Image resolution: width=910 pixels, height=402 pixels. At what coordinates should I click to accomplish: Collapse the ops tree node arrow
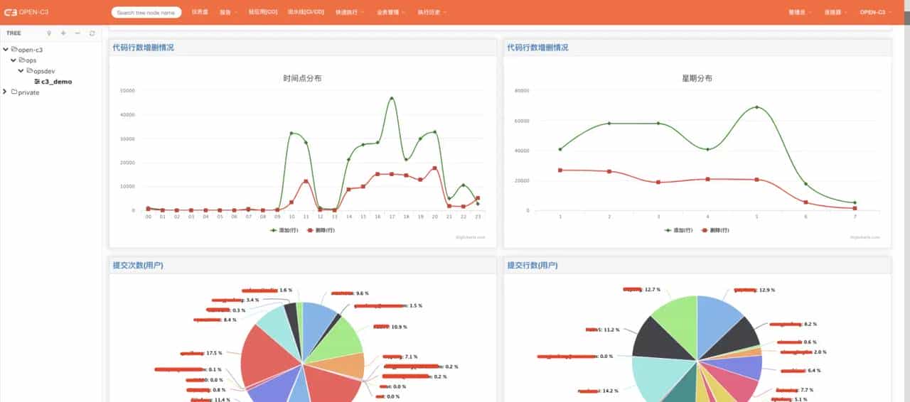click(x=14, y=60)
